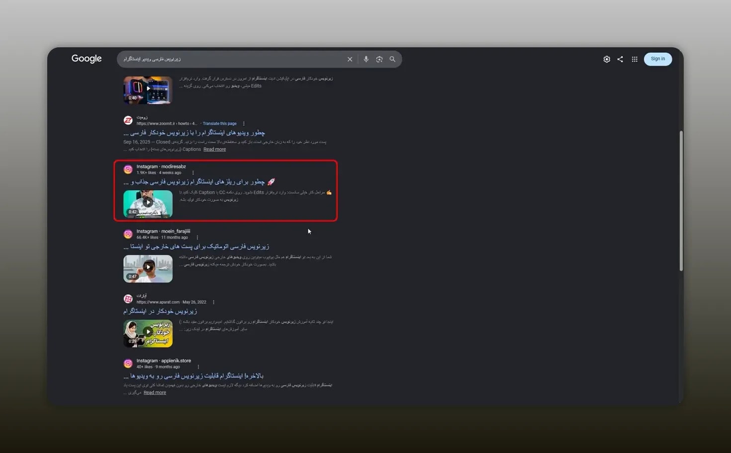
Task: Open the aparat result title link
Action: (160, 311)
